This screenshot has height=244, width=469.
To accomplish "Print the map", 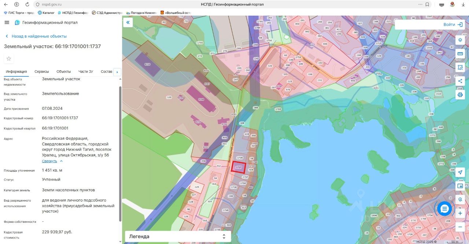I will (460, 95).
